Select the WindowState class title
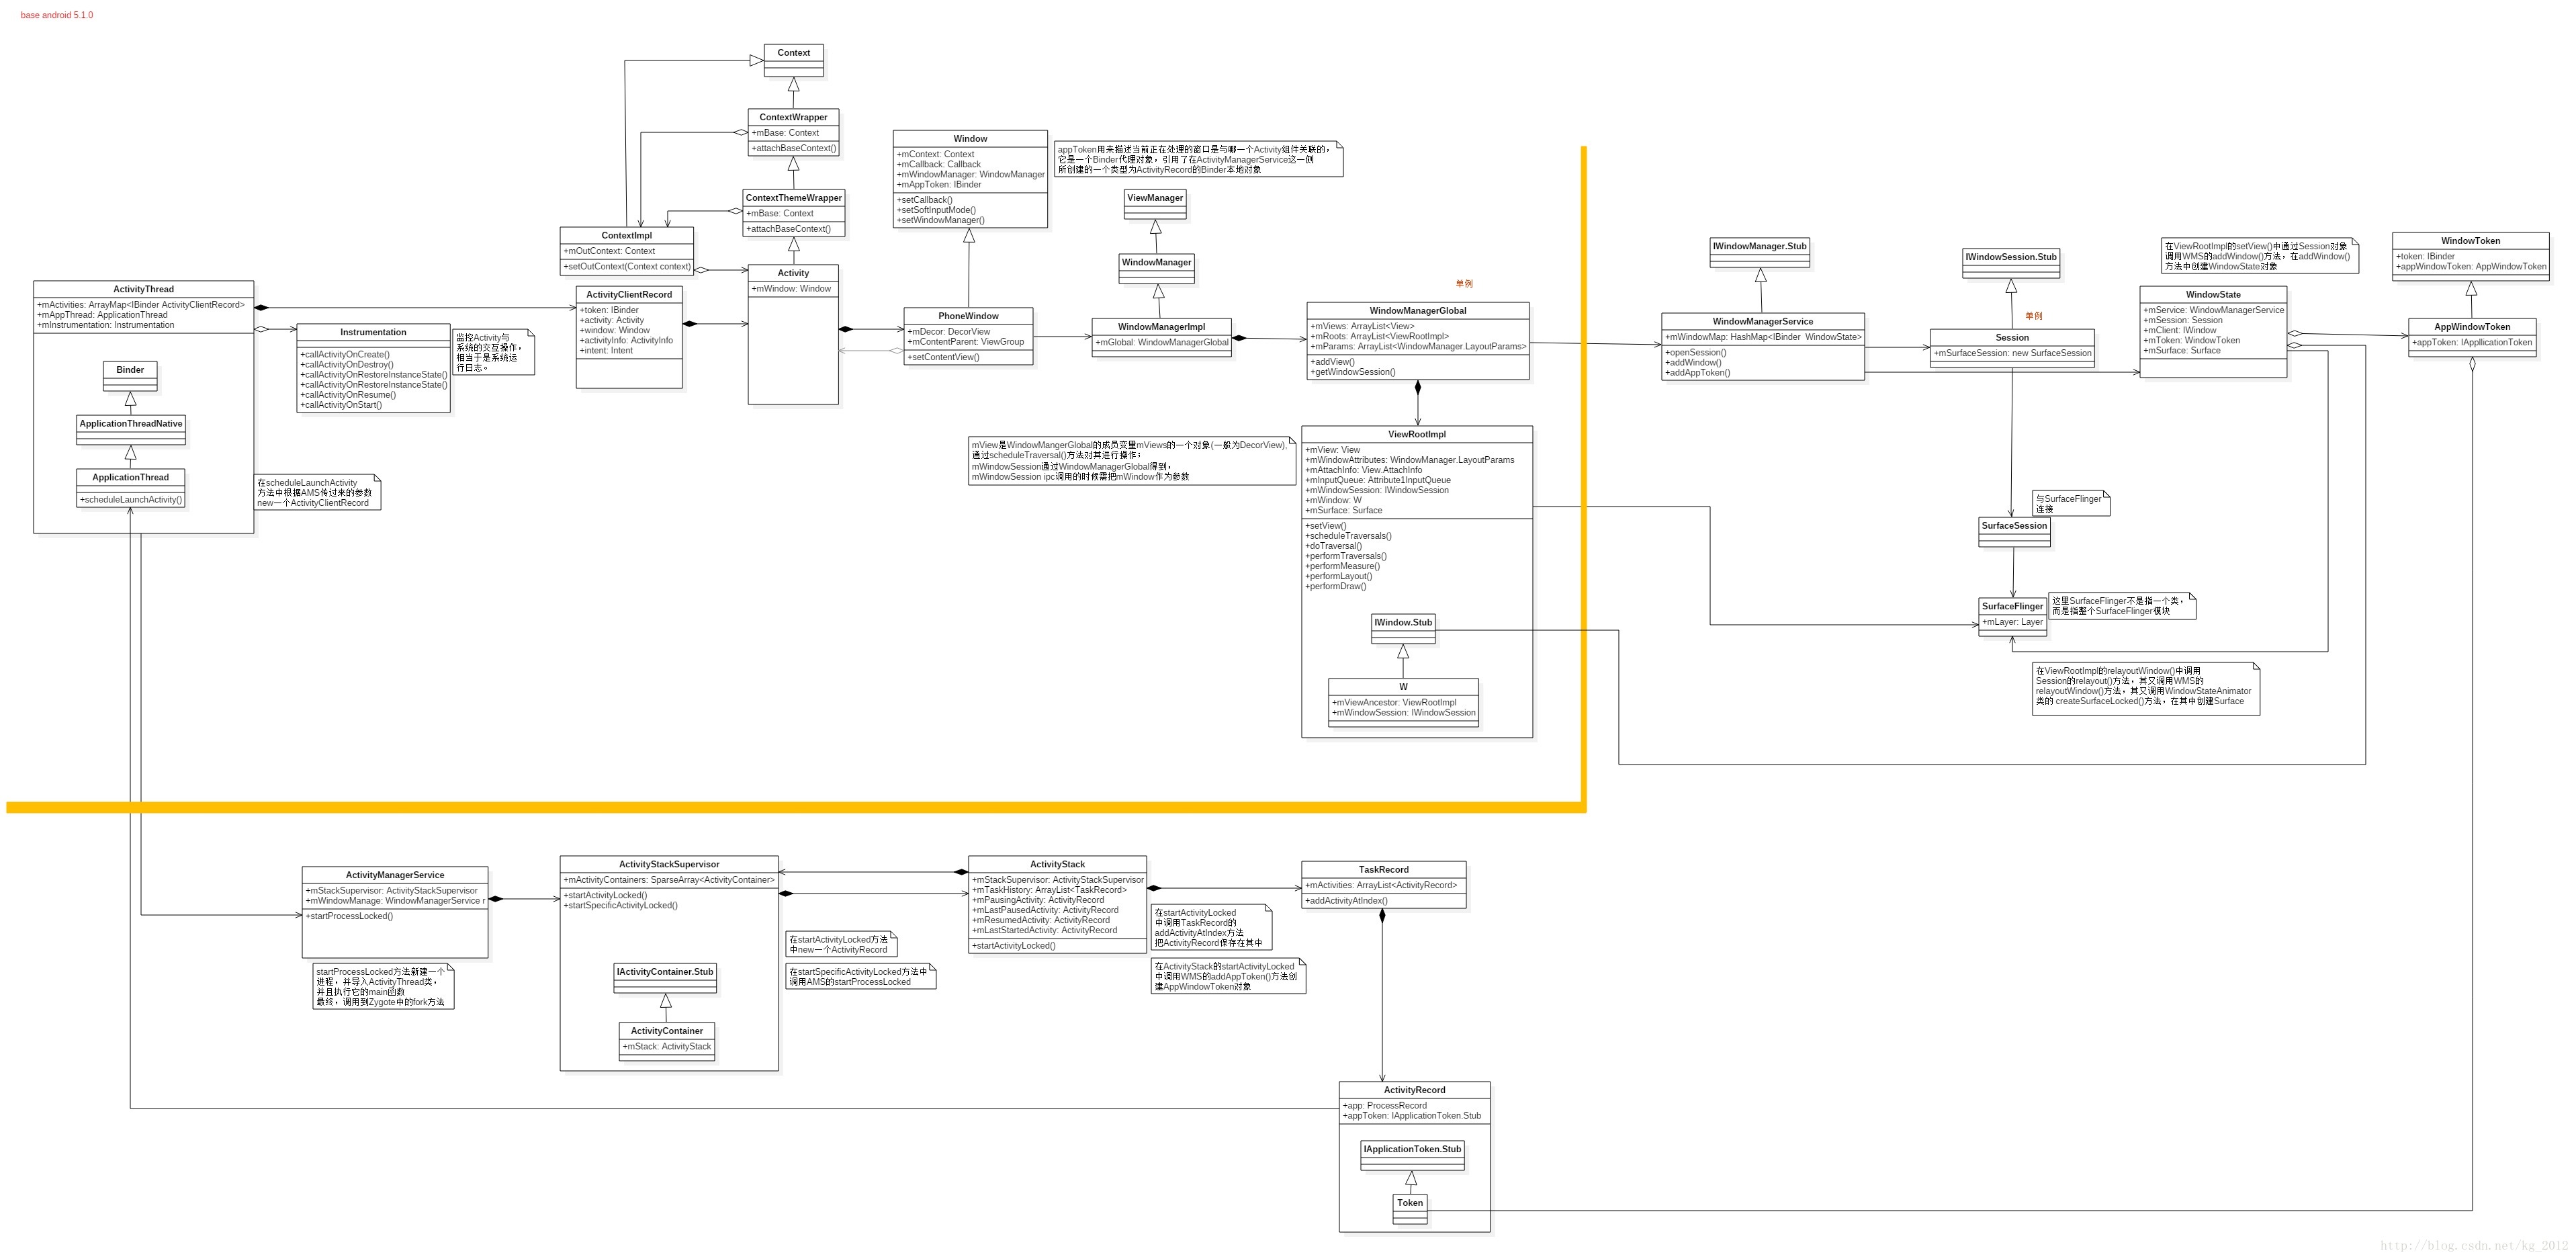The width and height of the screenshot is (2576, 1259). pyautogui.click(x=2213, y=295)
